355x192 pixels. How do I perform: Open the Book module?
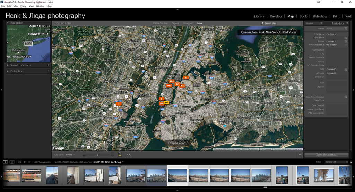303,16
